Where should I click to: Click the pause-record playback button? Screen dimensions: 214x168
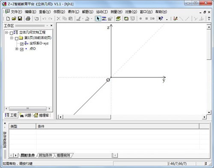click(152, 18)
